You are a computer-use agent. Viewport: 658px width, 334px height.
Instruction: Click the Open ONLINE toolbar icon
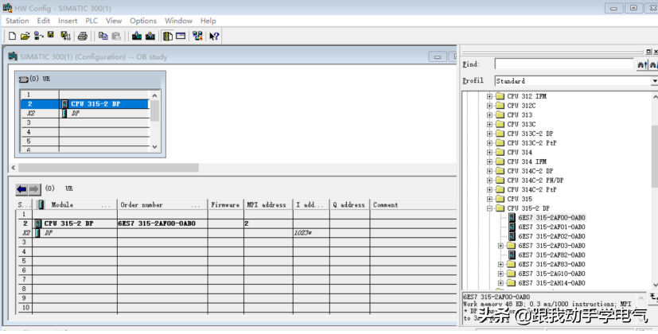[39, 36]
